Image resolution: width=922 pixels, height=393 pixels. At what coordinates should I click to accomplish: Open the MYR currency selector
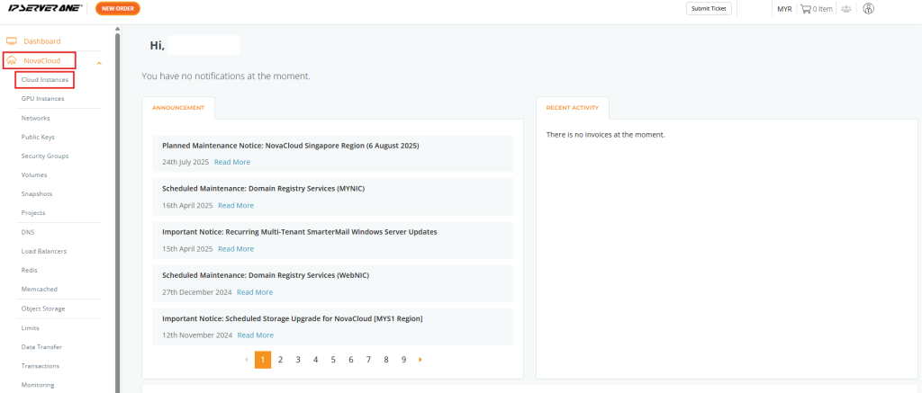pyautogui.click(x=784, y=9)
